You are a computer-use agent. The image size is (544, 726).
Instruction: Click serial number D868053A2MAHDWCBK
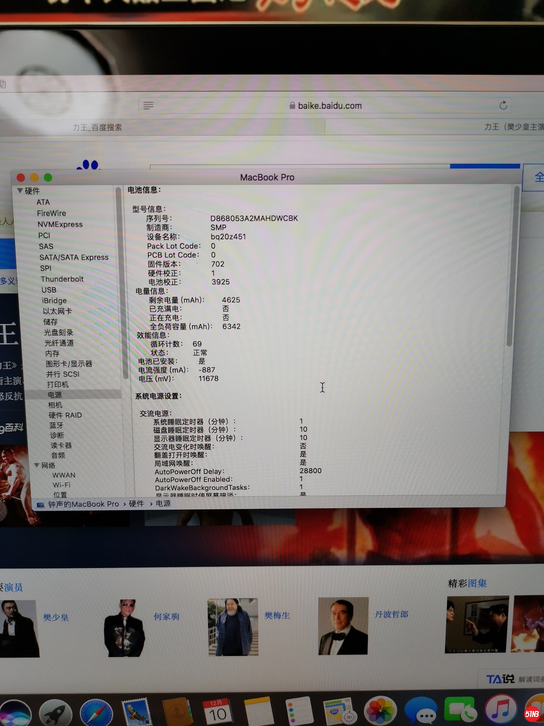pyautogui.click(x=254, y=219)
